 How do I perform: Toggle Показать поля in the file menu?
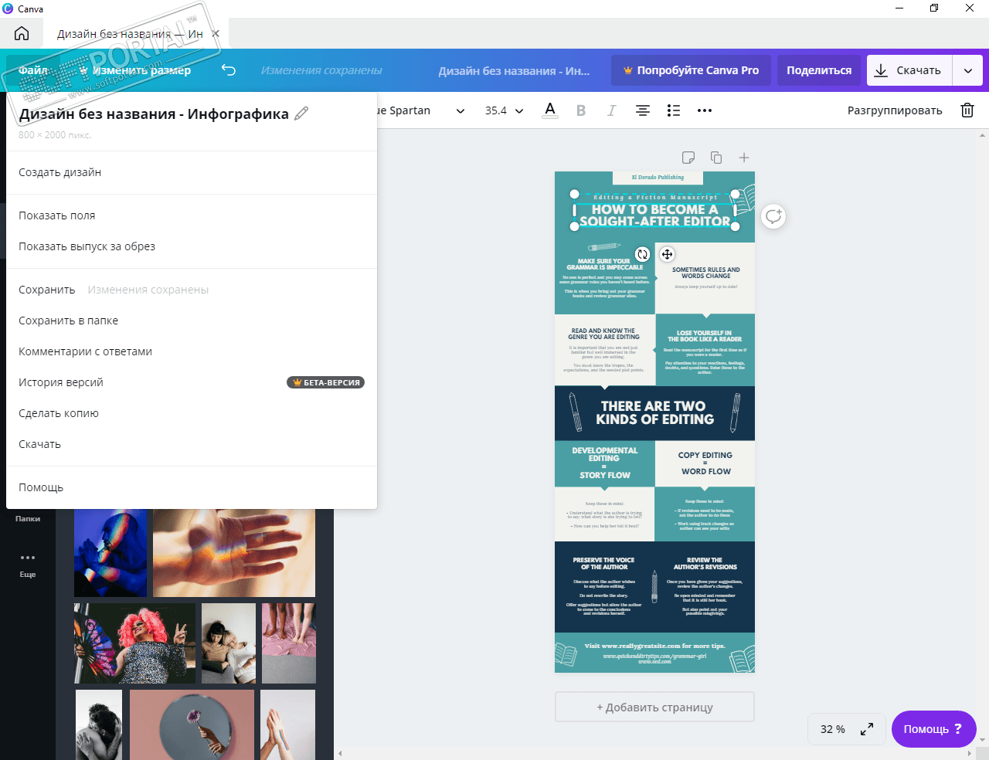coord(192,215)
